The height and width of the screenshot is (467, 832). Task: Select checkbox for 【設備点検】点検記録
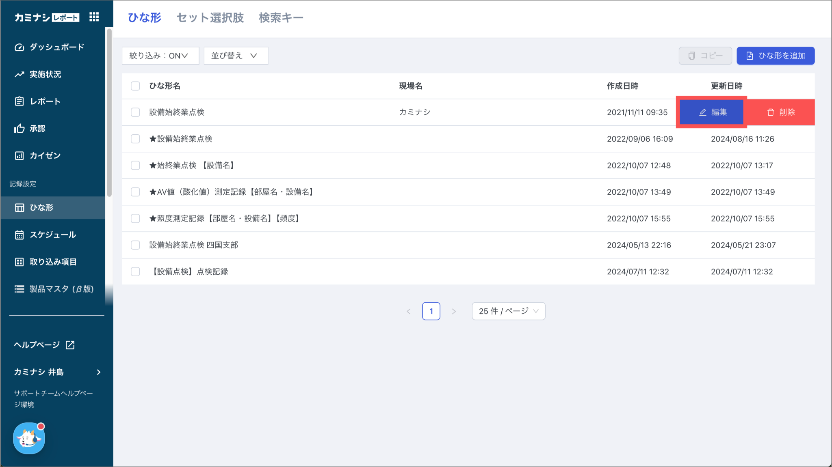(x=135, y=271)
